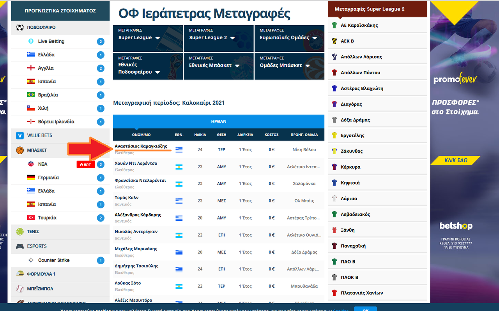Click the baseball icon beside ΜΠΕΙΖΜΠΟΛ

(20, 289)
